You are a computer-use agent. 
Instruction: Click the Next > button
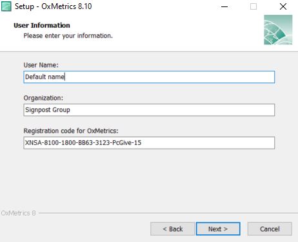(218, 229)
